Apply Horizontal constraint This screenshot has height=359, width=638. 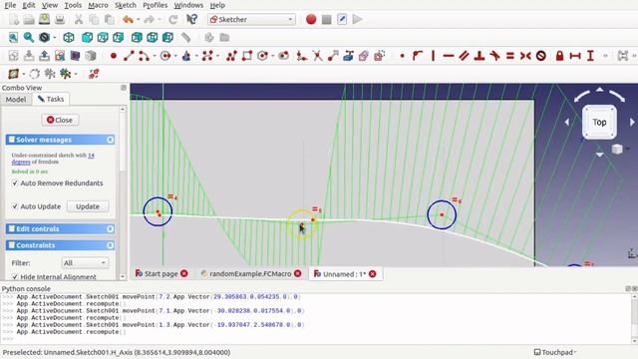(449, 56)
